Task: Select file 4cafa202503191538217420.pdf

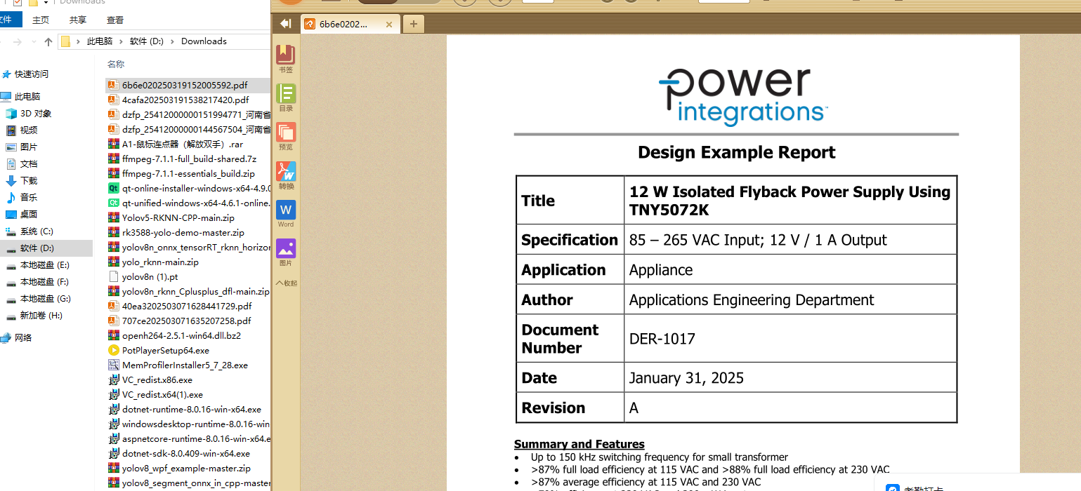Action: pyautogui.click(x=185, y=100)
